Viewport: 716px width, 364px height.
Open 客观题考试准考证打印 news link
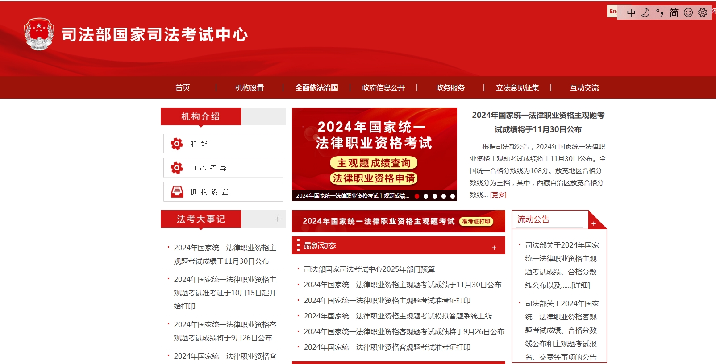pyautogui.click(x=387, y=347)
